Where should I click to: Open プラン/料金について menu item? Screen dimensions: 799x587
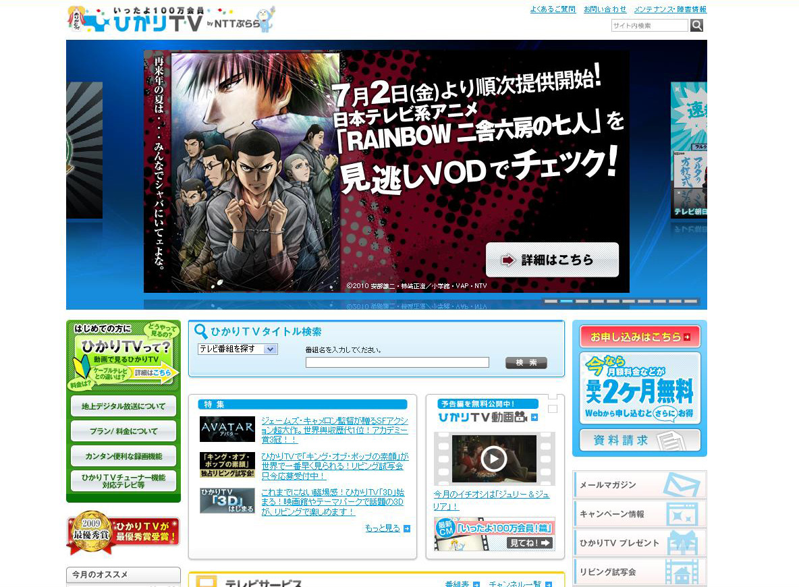click(123, 431)
